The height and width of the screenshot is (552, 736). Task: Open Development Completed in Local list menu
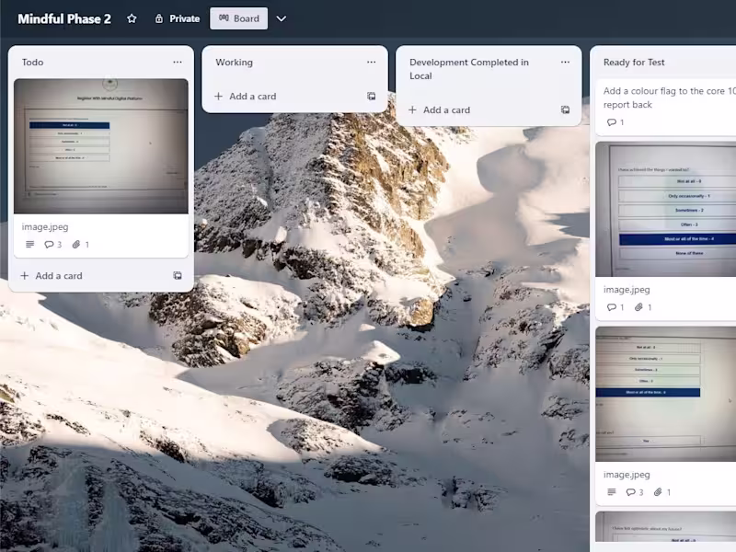[565, 62]
